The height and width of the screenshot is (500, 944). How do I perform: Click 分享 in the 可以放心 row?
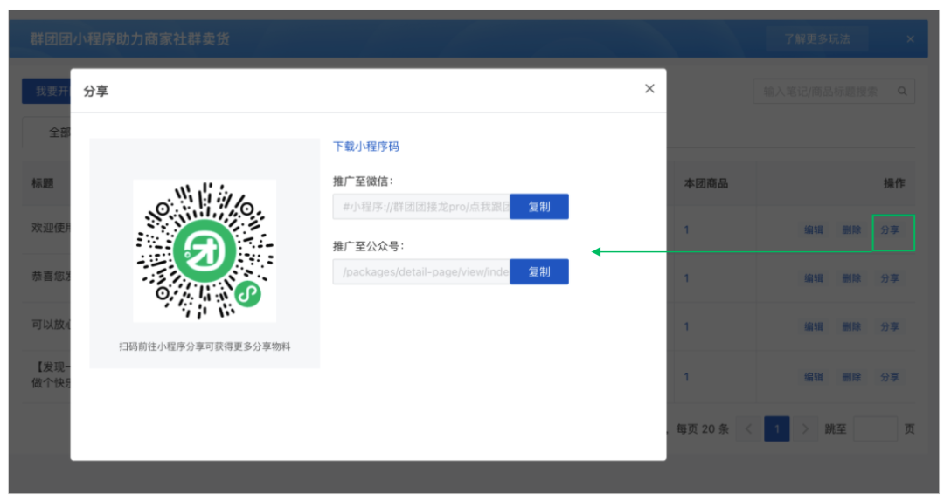[x=890, y=327]
